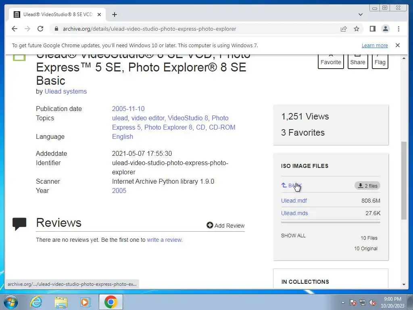The width and height of the screenshot is (413, 310).
Task: Open a new browser tab
Action: pyautogui.click(x=114, y=15)
